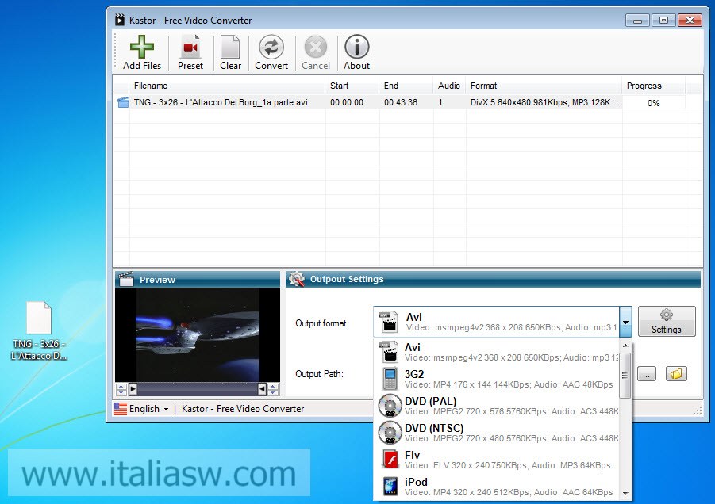The width and height of the screenshot is (715, 504).
Task: Click the format list scroll up arrow
Action: click(625, 346)
